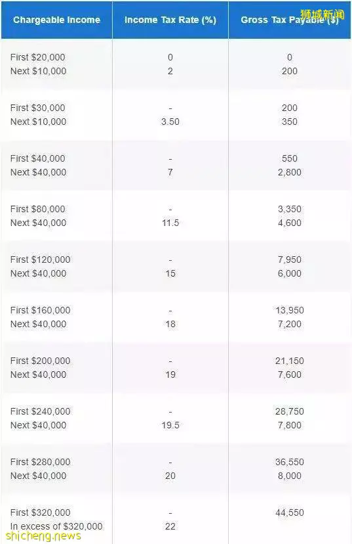Click the 21,150 gross tax figure
The image size is (352, 544).
[x=290, y=361]
